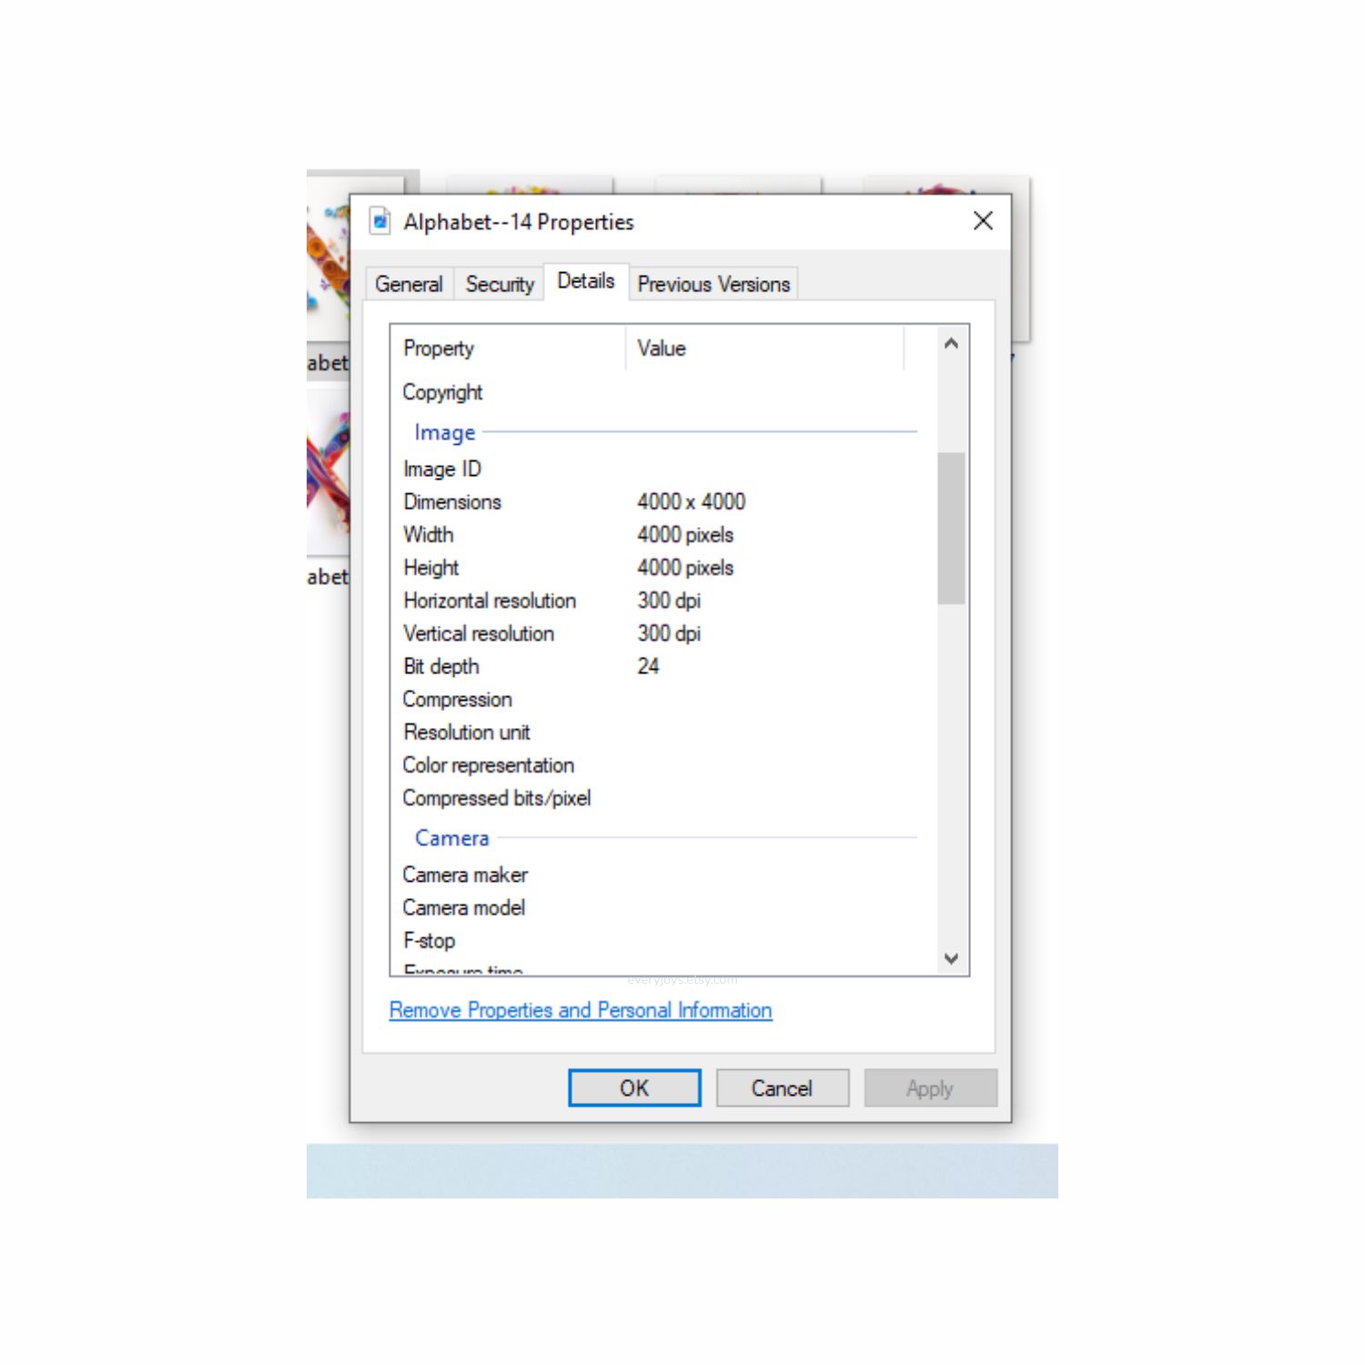This screenshot has width=1365, height=1365.
Task: Select the Copyright property row
Action: pyautogui.click(x=655, y=392)
